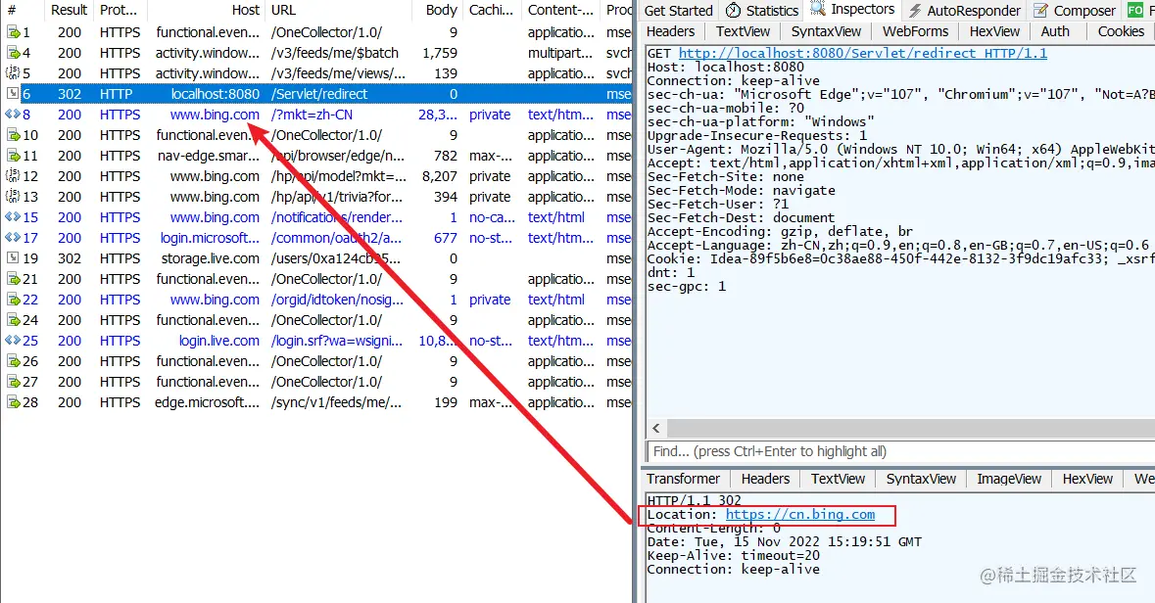Click the localhost:8080/Servlet/redirect request link
Screen dimensions: 1155x603
click(x=862, y=53)
